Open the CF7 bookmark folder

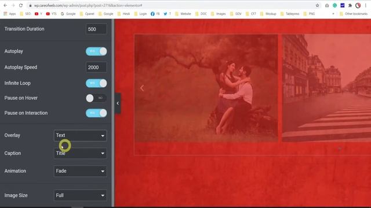coord(251,14)
